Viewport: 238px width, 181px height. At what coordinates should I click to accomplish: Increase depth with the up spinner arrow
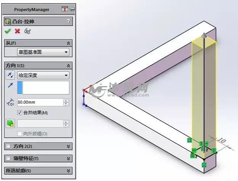[66, 101]
